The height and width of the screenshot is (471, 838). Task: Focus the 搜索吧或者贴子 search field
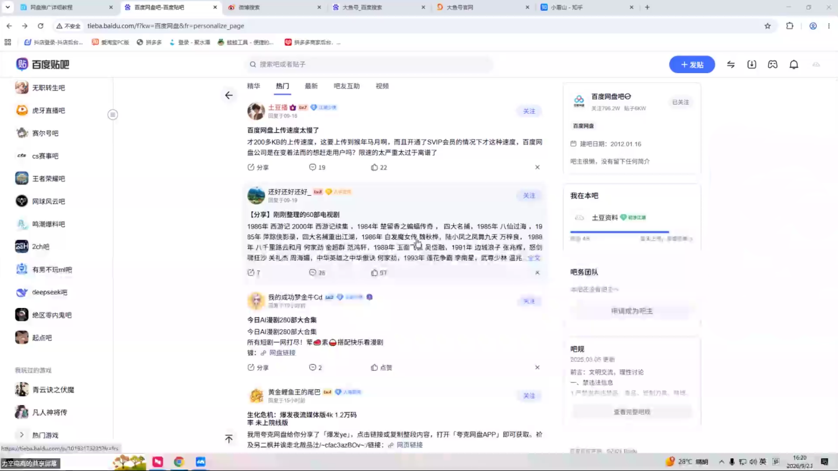pos(369,65)
